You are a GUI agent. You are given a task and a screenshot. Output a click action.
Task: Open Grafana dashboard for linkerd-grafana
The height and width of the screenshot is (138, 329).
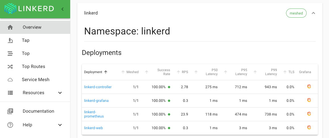[x=309, y=100]
